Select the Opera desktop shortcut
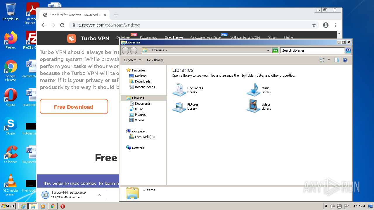374x210 pixels. tap(11, 97)
